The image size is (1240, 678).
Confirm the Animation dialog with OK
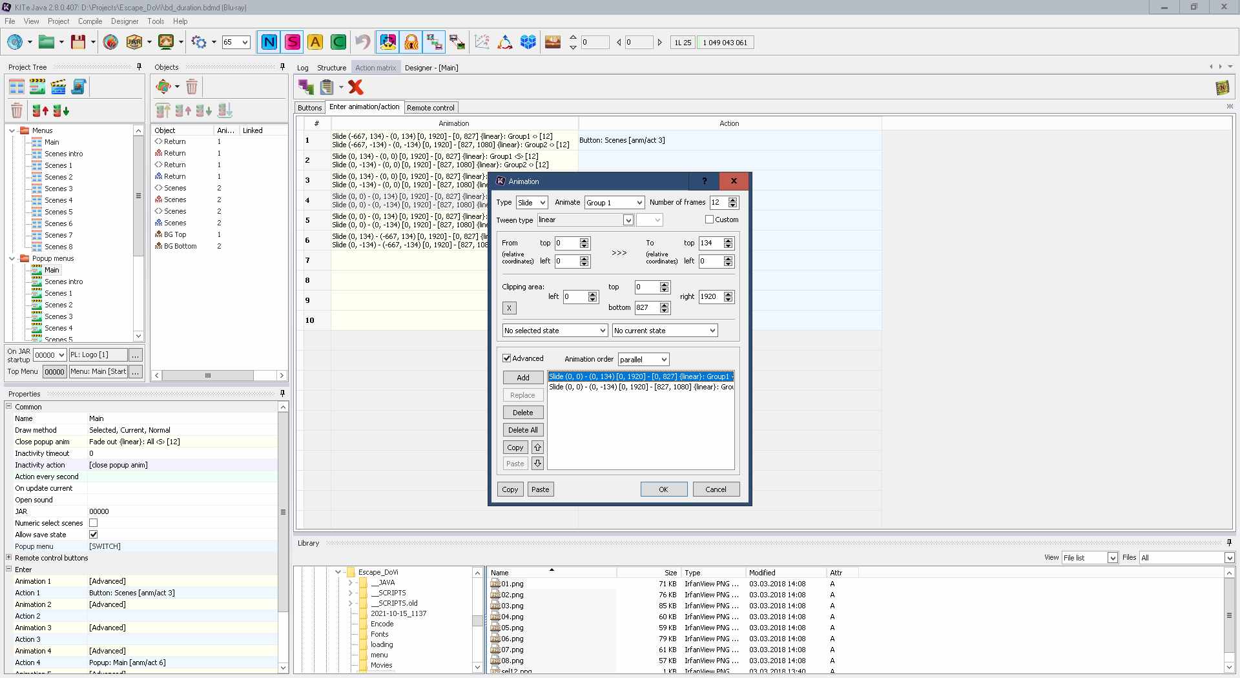(663, 489)
